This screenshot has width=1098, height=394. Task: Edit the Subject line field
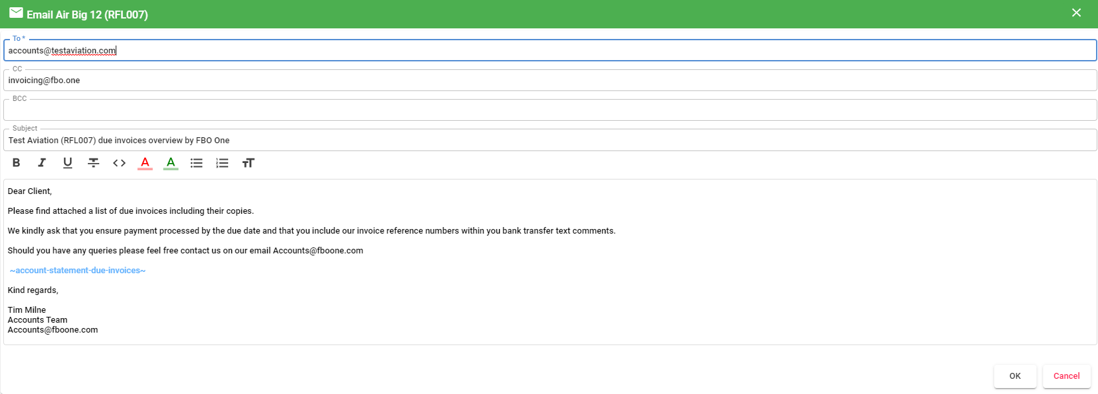coord(550,140)
